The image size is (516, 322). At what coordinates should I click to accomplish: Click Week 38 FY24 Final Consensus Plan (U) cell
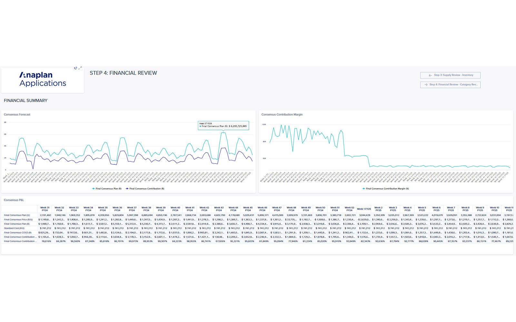click(147, 215)
